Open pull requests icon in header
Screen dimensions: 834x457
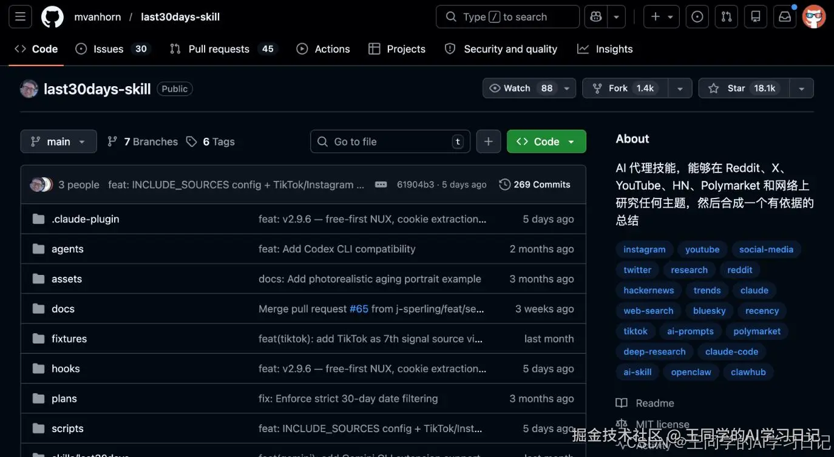coord(727,17)
